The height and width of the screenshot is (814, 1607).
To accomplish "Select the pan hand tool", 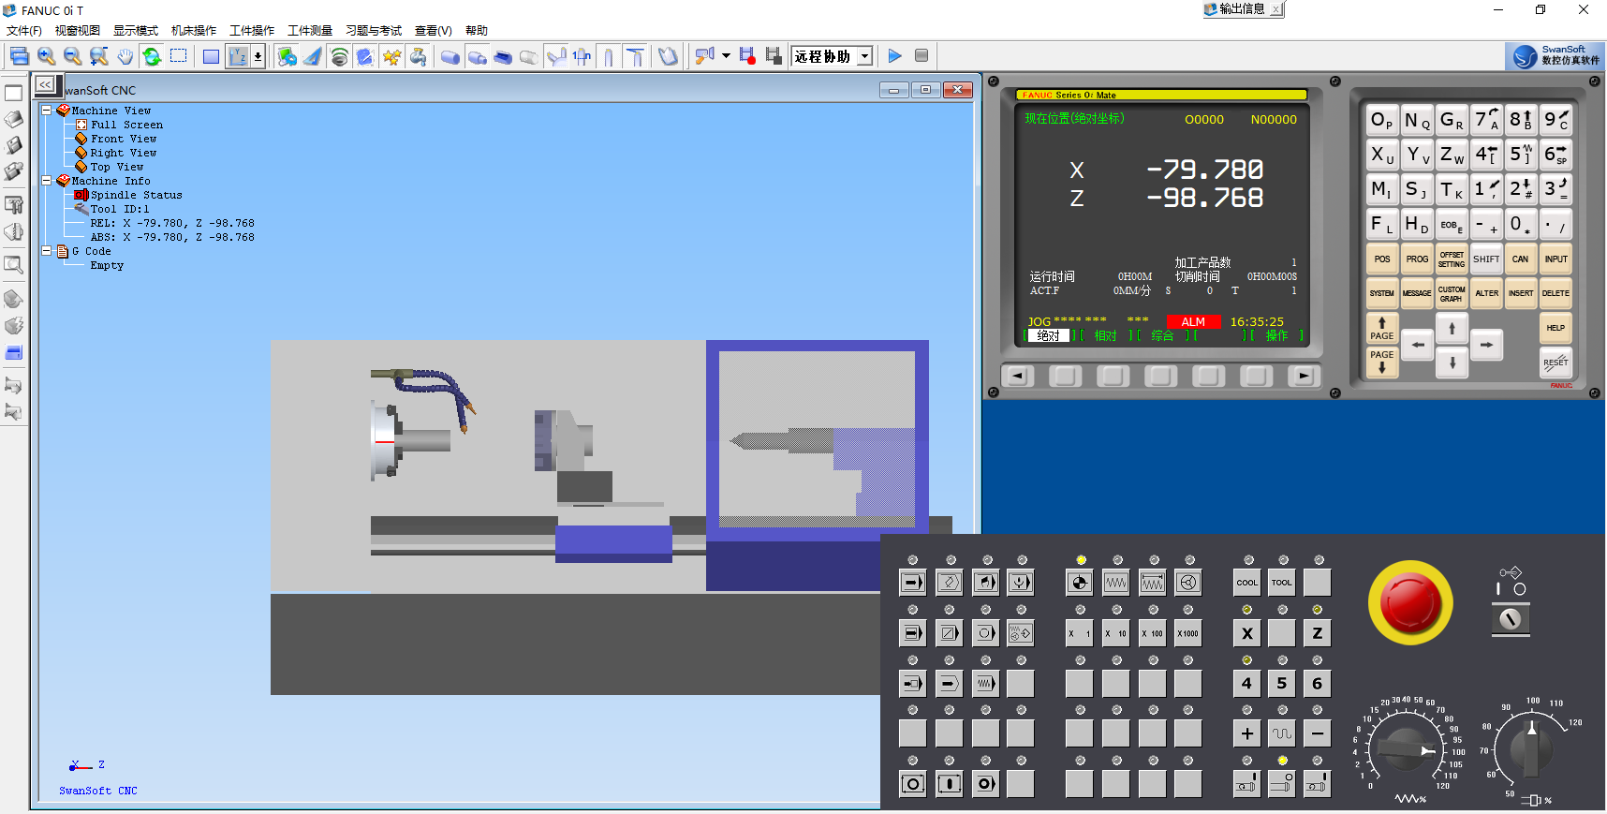I will pyautogui.click(x=125, y=56).
